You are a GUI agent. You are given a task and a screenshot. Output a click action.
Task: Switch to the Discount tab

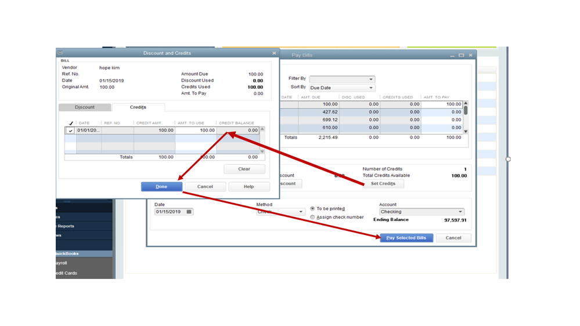coord(85,107)
